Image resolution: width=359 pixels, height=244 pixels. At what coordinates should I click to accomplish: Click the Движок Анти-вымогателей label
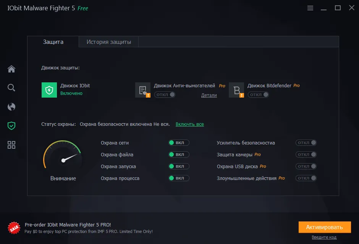tap(184, 86)
